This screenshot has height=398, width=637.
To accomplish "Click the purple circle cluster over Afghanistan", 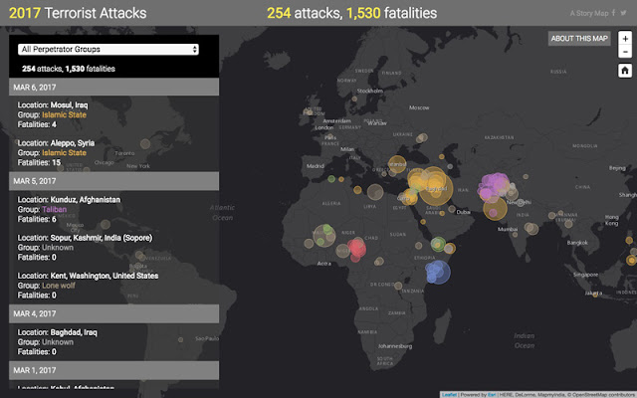I will point(493,186).
